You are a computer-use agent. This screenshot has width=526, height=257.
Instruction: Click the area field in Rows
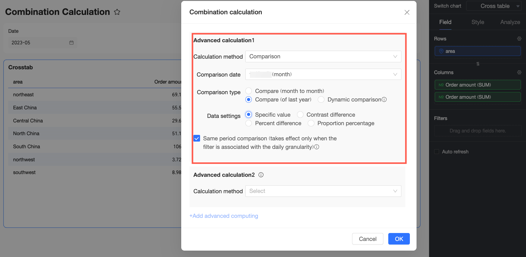point(478,51)
